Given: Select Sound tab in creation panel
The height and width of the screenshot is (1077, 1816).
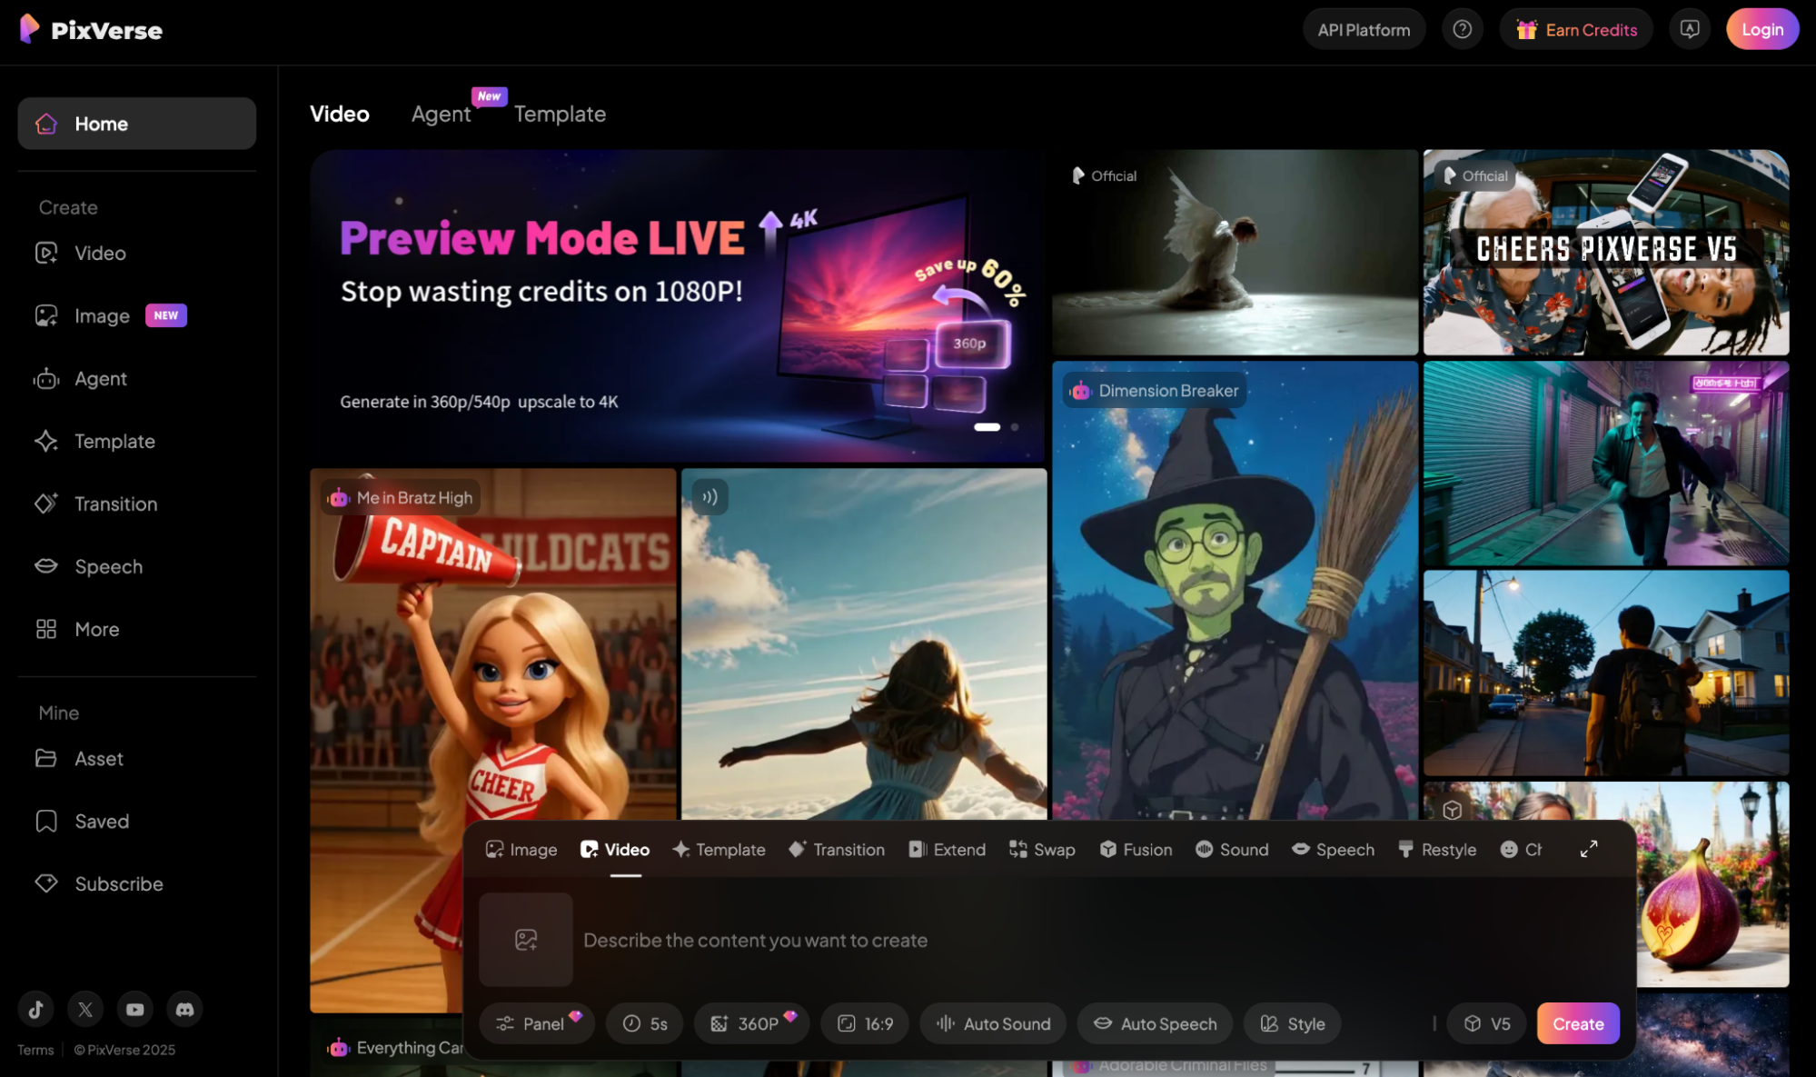Looking at the screenshot, I should coord(1232,849).
